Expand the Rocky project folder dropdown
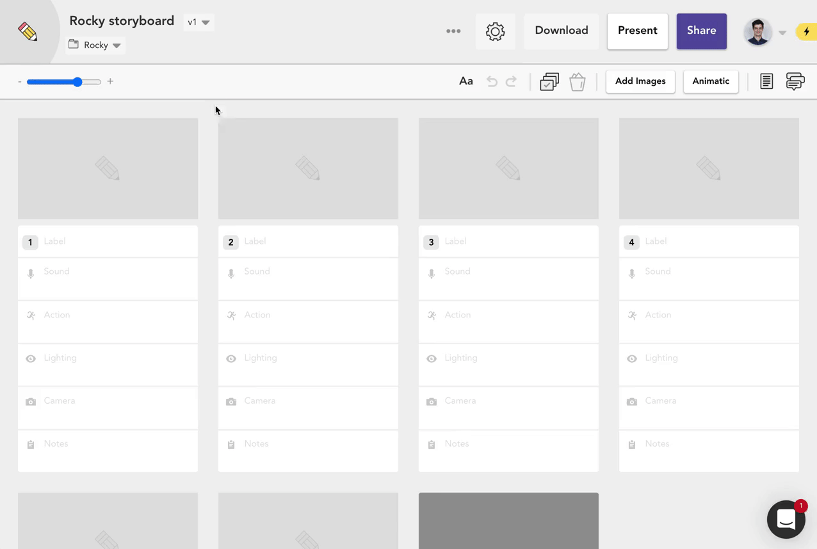This screenshot has height=549, width=817. tap(95, 45)
